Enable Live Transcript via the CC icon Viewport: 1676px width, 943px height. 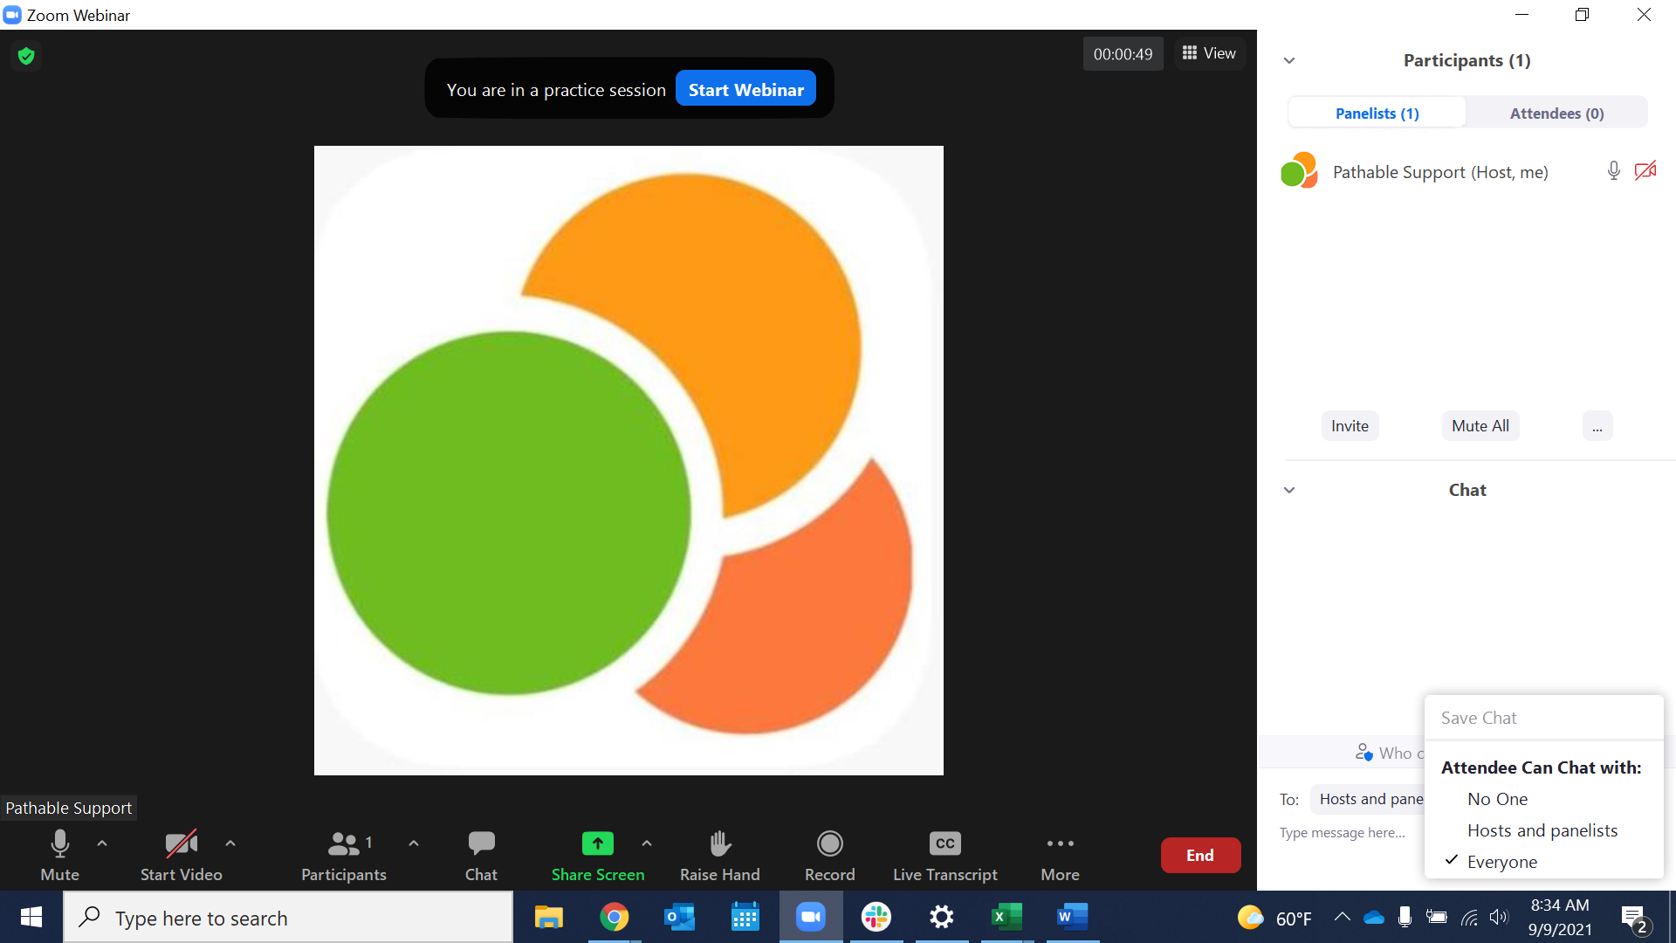tap(944, 843)
